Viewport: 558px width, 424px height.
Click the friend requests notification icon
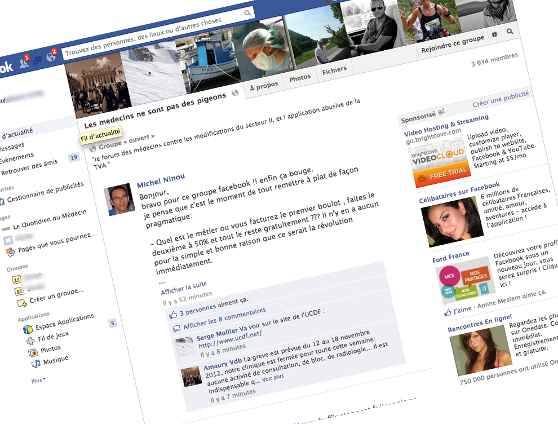click(24, 63)
